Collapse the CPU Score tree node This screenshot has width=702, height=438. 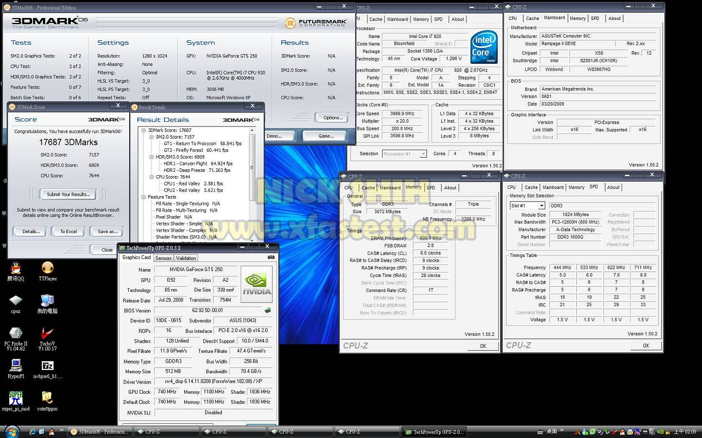[x=152, y=177]
